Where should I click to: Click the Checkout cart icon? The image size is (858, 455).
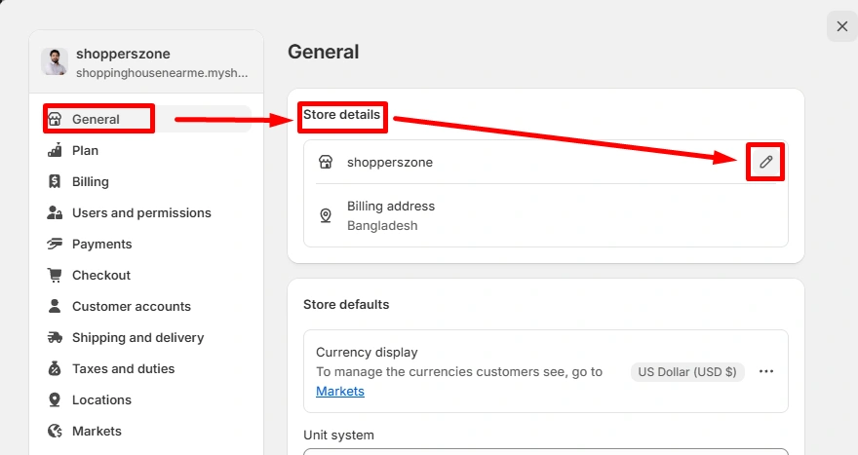[56, 275]
